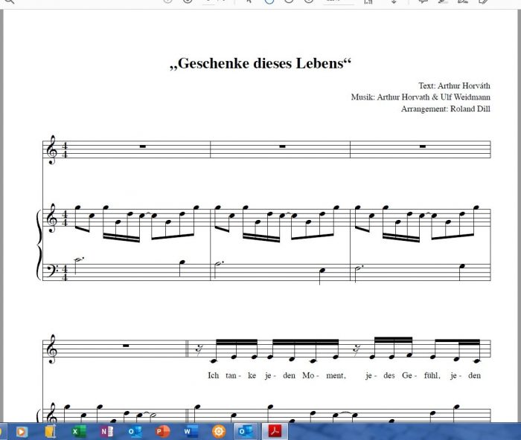
Task: Open PowerPoint from the taskbar
Action: tap(162, 431)
